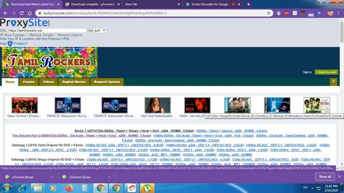Close the 'New Tab' tab
This screenshot has width=344, height=193.
pyautogui.click(x=178, y=4)
